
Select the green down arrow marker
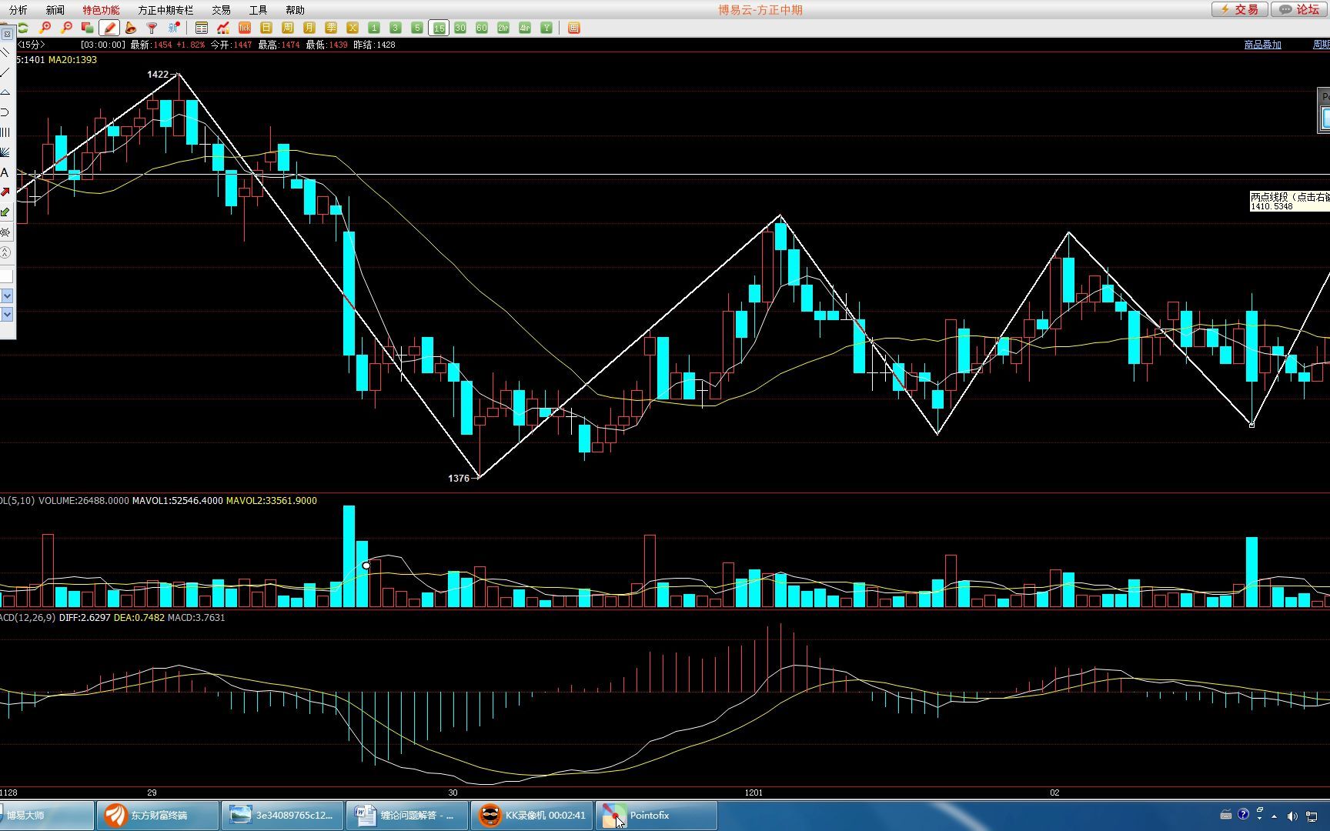point(5,212)
